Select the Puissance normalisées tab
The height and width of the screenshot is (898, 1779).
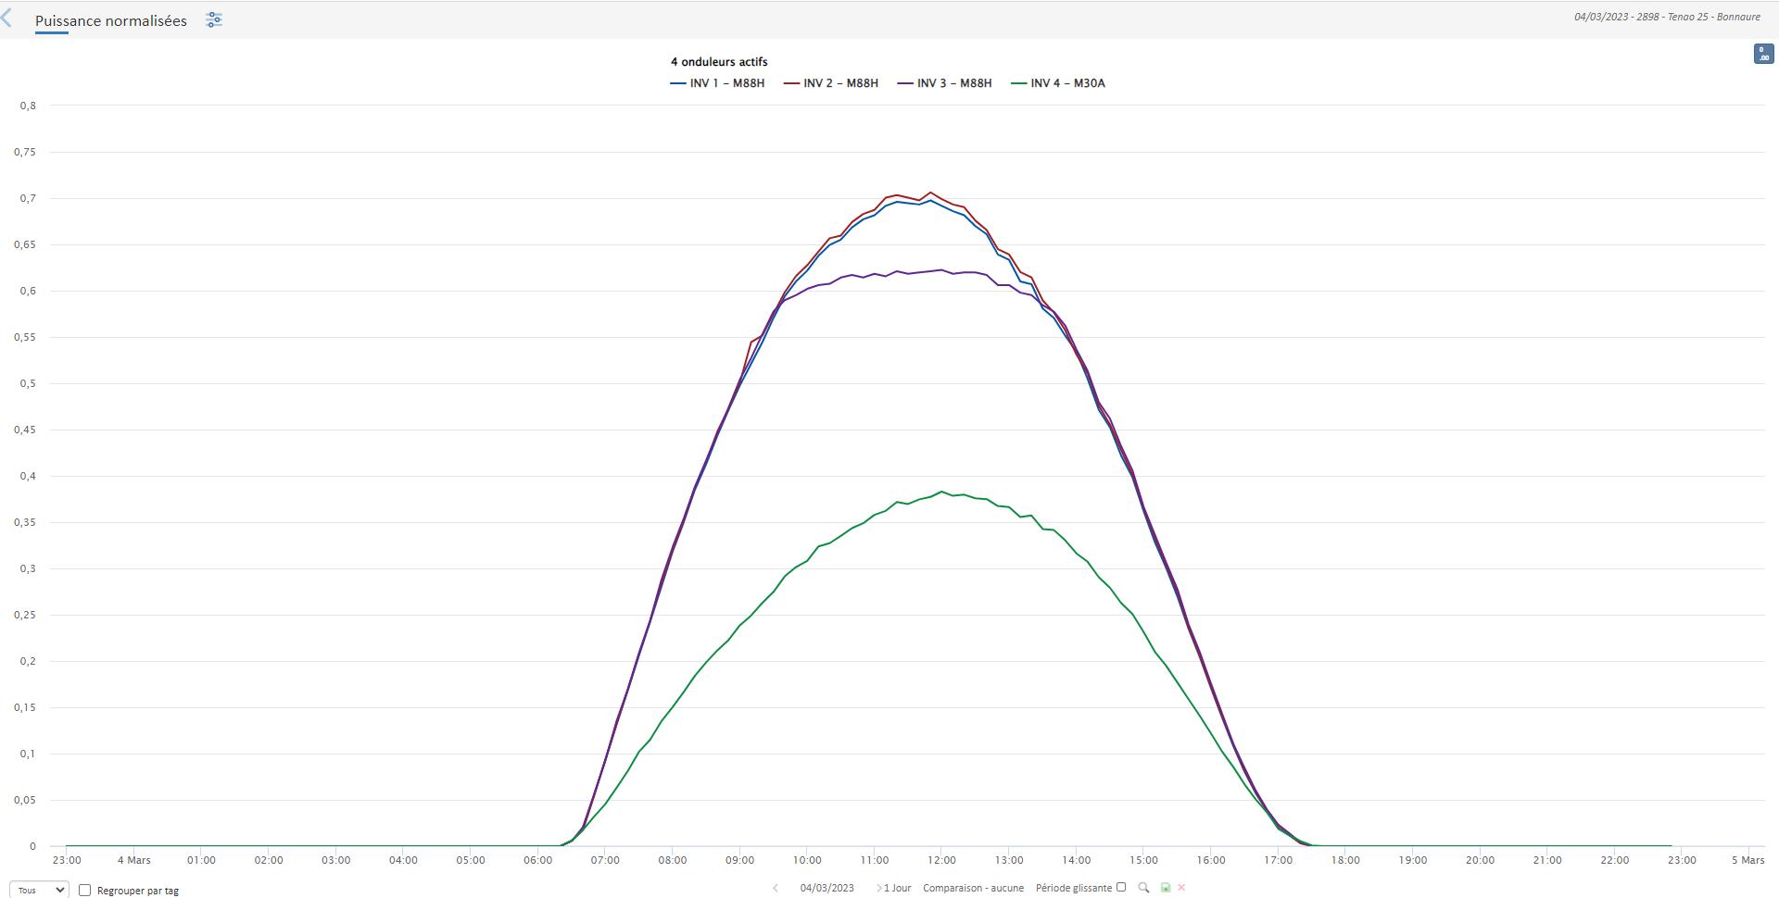tap(111, 20)
